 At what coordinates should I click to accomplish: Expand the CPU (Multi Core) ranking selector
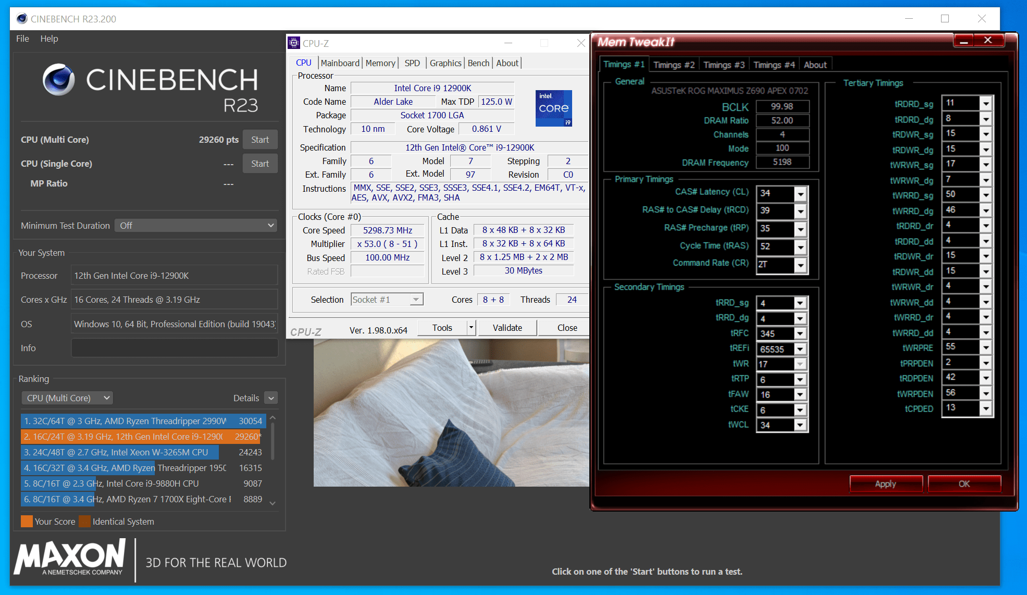pos(68,398)
